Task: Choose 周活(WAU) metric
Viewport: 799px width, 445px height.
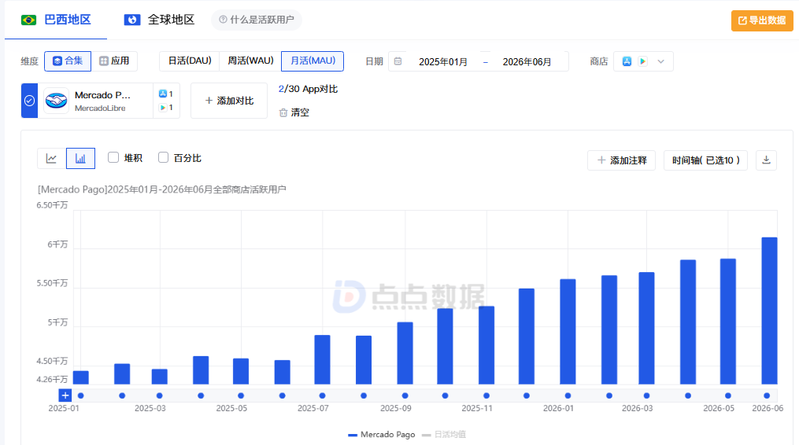Action: click(250, 61)
